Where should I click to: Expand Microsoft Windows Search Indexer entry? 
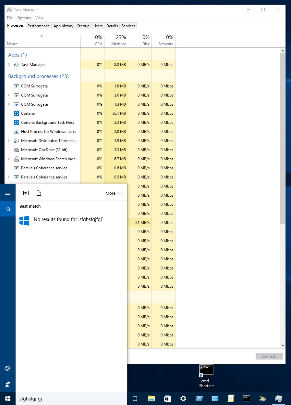click(x=9, y=159)
